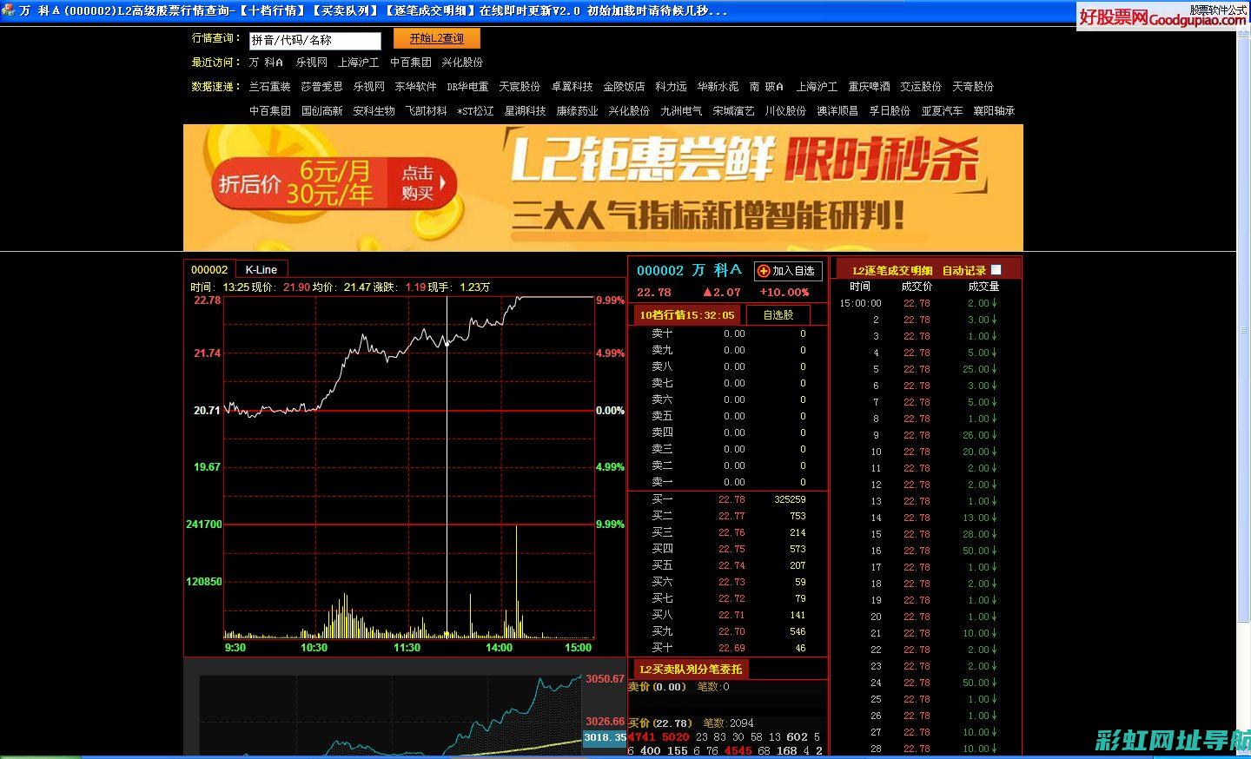This screenshot has height=759, width=1251.
Task: Open 上海沪工 in the 最近访问 row
Action: click(358, 63)
